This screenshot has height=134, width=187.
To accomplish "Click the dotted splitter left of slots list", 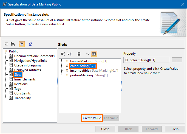I will [58, 82].
